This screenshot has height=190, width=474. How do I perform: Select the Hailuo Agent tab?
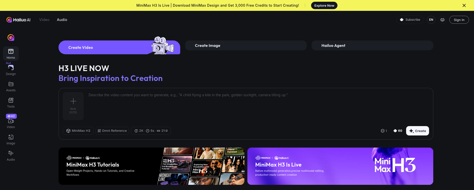(x=372, y=46)
